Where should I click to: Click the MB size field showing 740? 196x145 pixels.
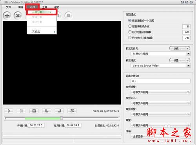pos(186,38)
